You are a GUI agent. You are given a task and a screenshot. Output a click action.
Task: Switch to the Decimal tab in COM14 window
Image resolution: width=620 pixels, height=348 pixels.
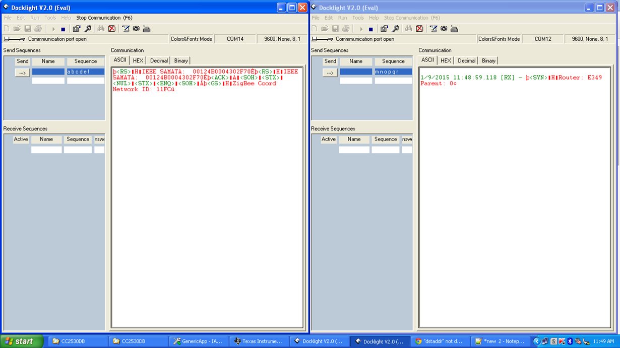(159, 60)
